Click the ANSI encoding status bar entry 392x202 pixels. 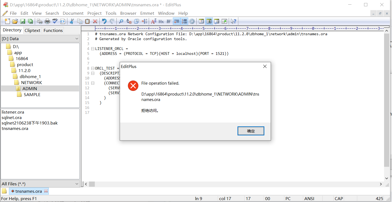pos(309,198)
